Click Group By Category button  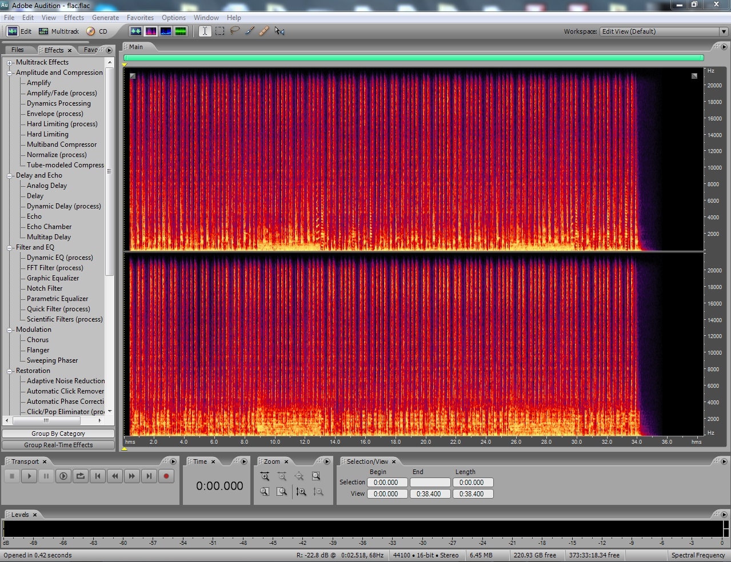coord(58,433)
